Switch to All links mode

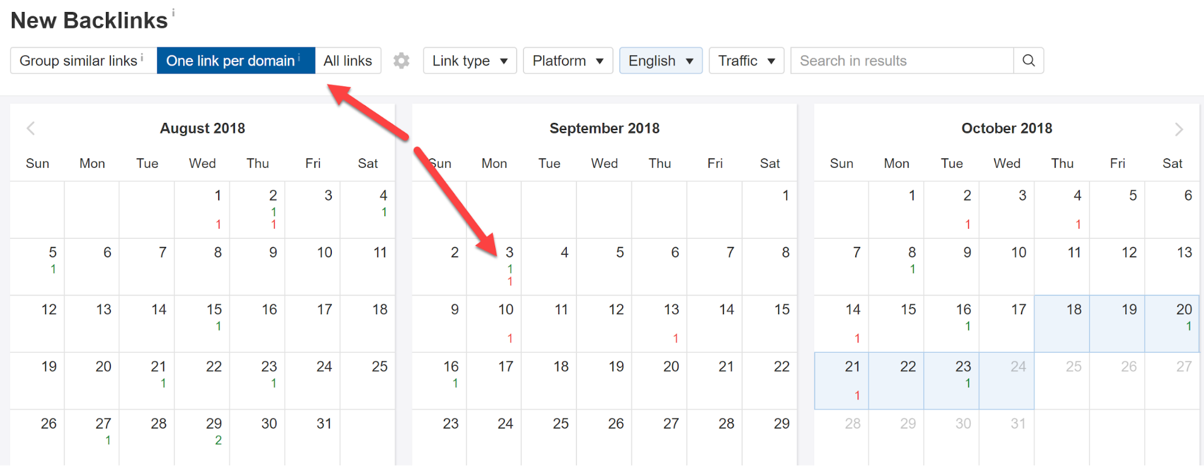[348, 61]
